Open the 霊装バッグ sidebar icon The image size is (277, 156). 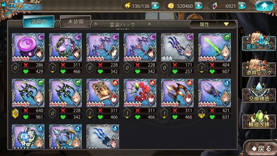point(259,42)
